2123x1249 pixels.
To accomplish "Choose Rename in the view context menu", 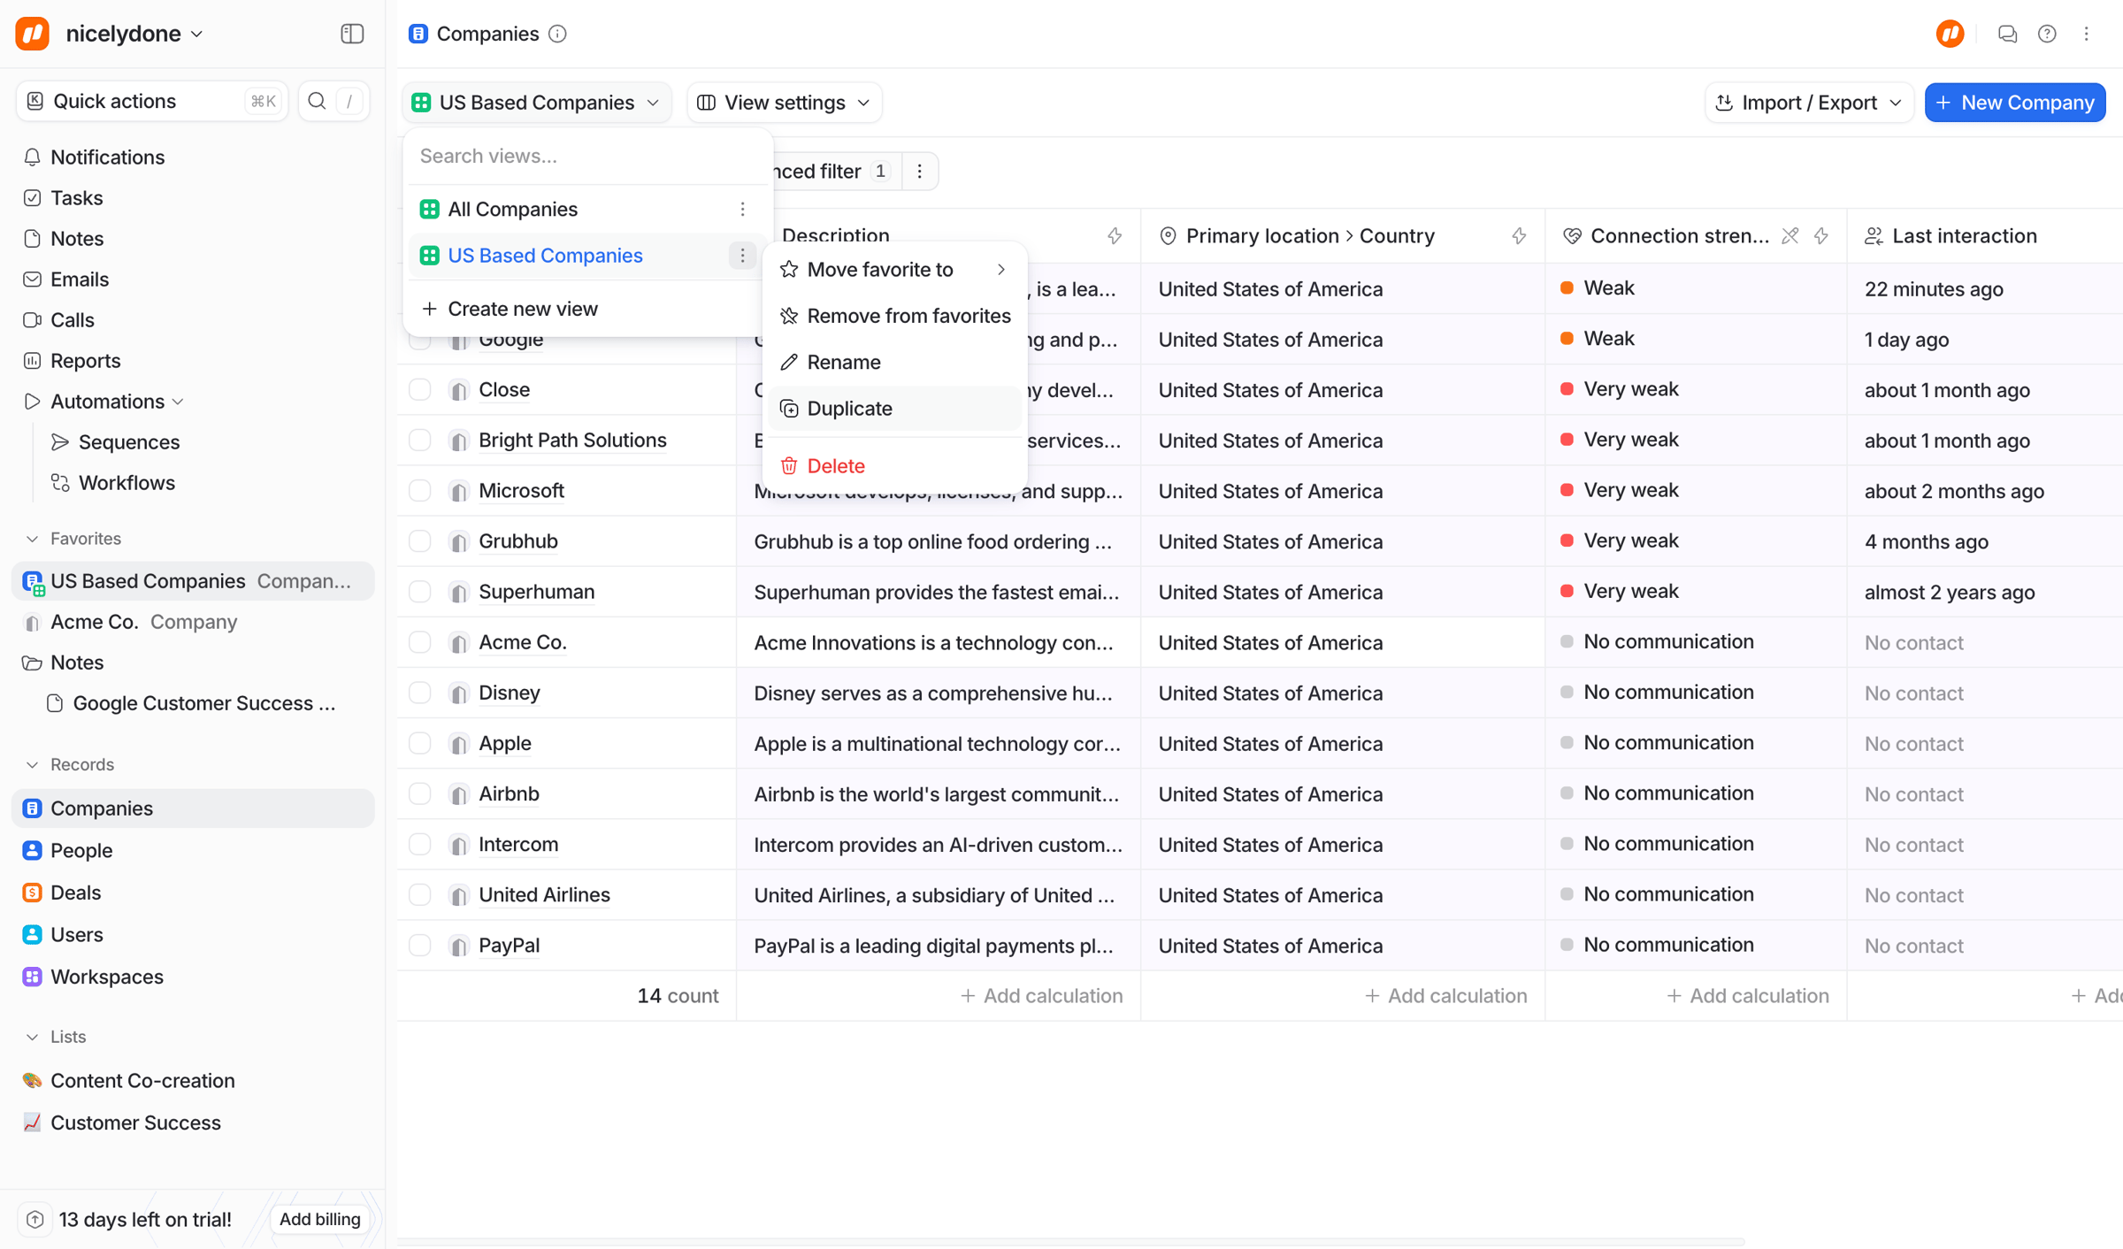I will pos(894,363).
